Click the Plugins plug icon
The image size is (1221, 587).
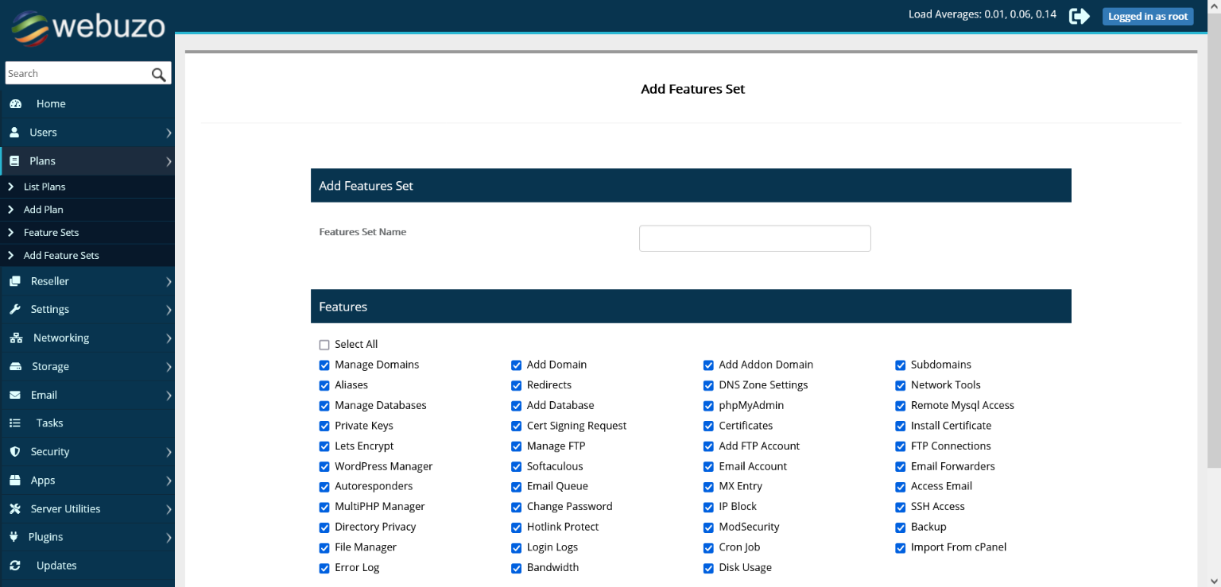point(14,537)
